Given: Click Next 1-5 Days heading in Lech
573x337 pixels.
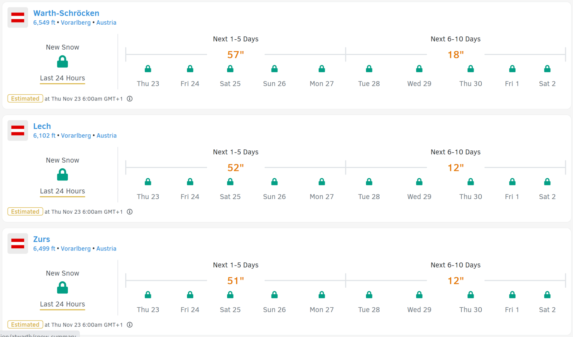Looking at the screenshot, I should tap(236, 152).
